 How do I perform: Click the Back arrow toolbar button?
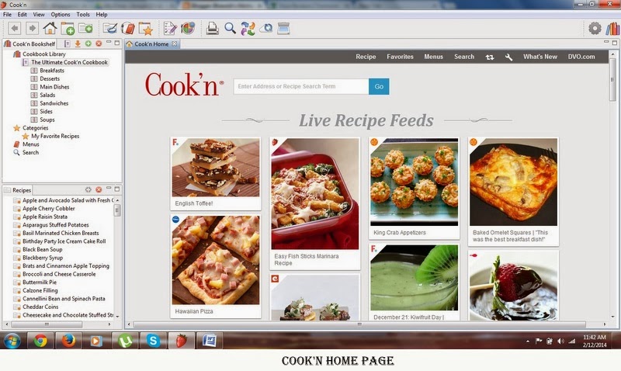point(15,29)
